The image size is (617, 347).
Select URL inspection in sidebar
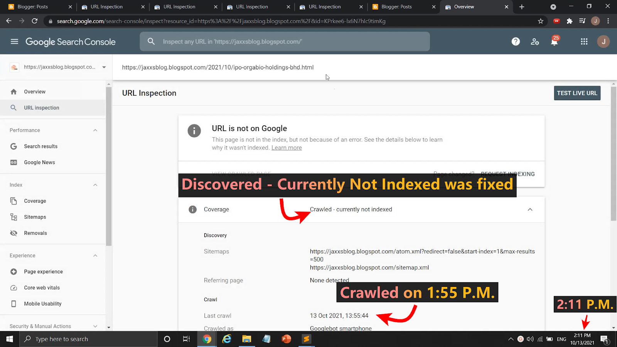(52, 108)
